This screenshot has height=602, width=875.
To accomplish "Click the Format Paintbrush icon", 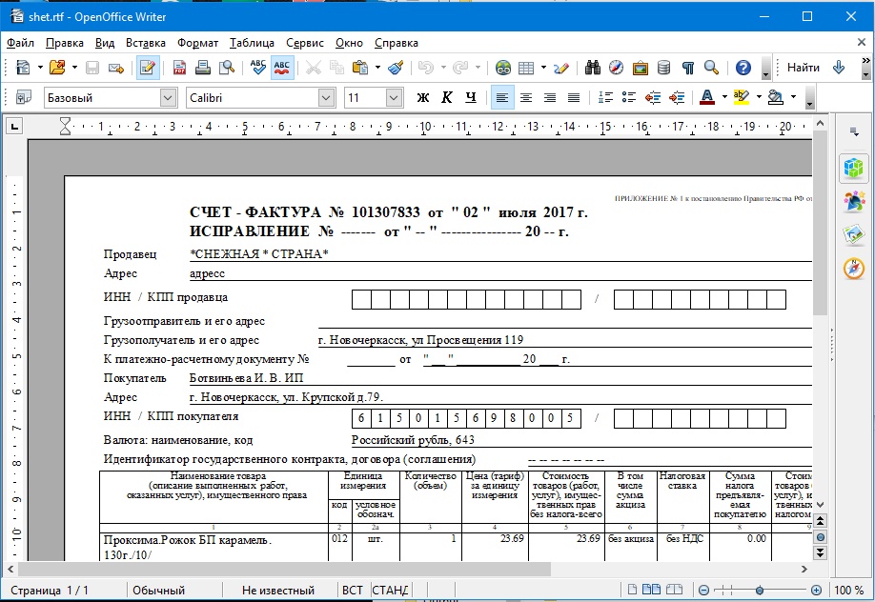I will (x=396, y=68).
